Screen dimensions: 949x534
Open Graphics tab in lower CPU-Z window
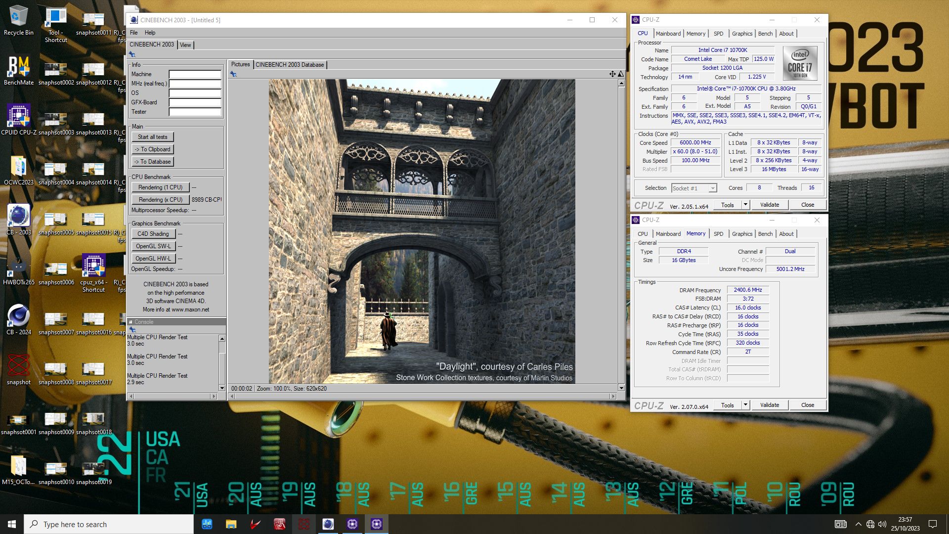click(742, 234)
